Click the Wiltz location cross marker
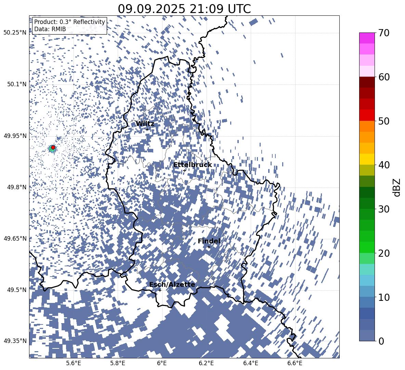 click(x=147, y=129)
